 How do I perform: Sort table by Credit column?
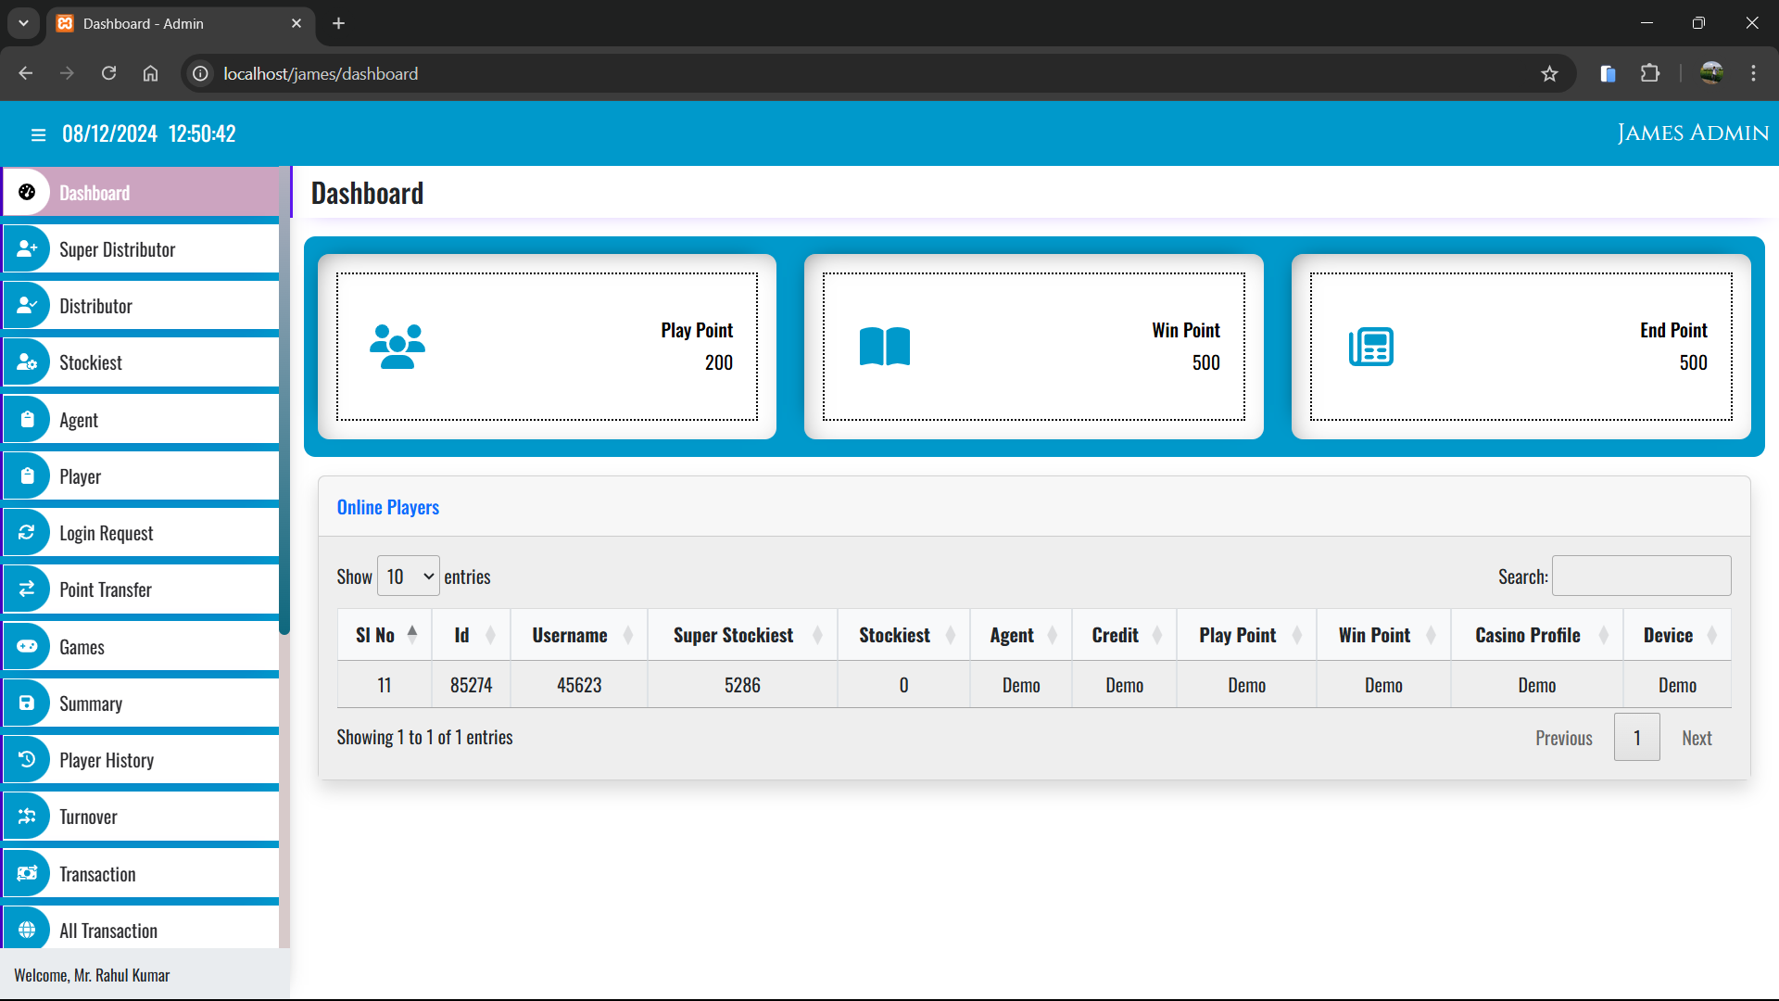(1124, 635)
